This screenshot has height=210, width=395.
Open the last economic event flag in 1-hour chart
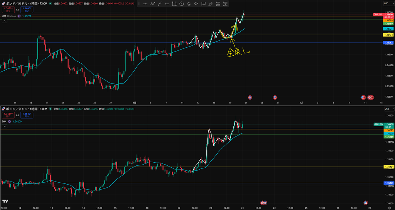click(366, 202)
